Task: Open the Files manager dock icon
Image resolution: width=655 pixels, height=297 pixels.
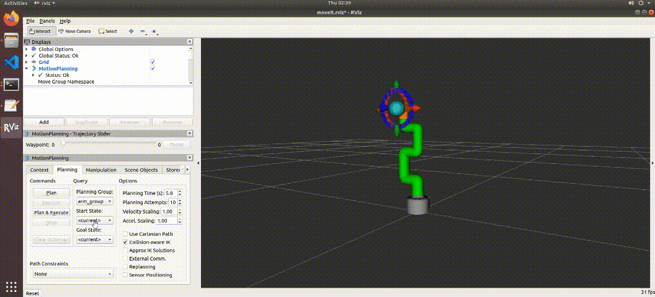Action: point(11,41)
